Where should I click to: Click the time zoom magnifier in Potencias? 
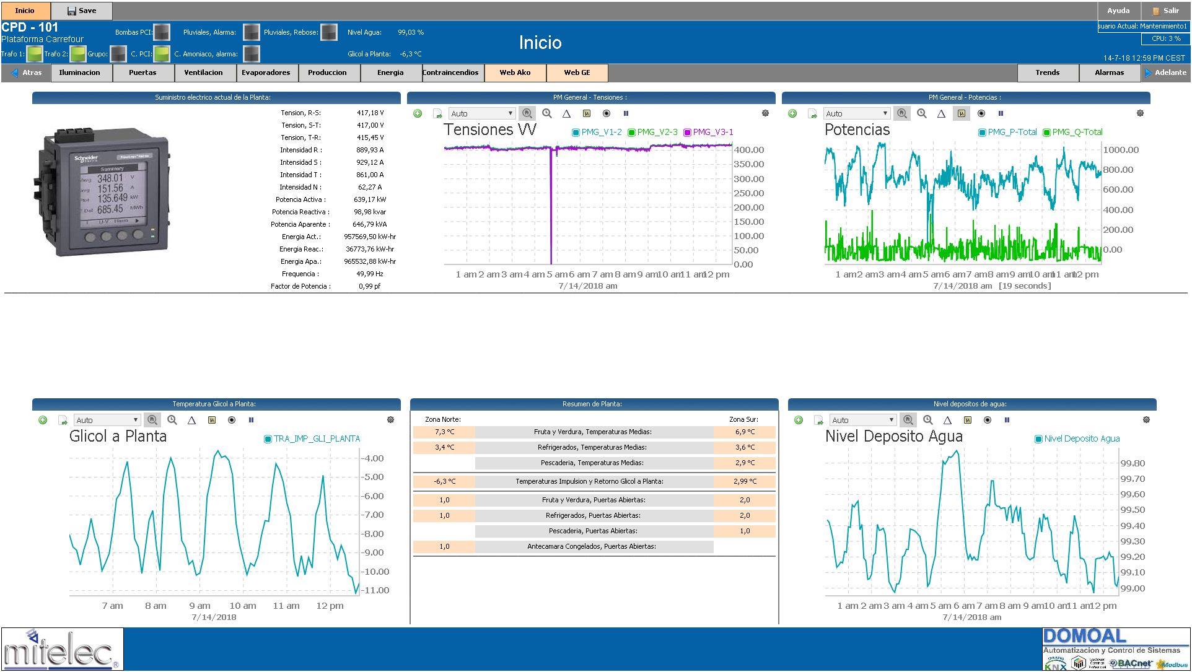pos(922,113)
